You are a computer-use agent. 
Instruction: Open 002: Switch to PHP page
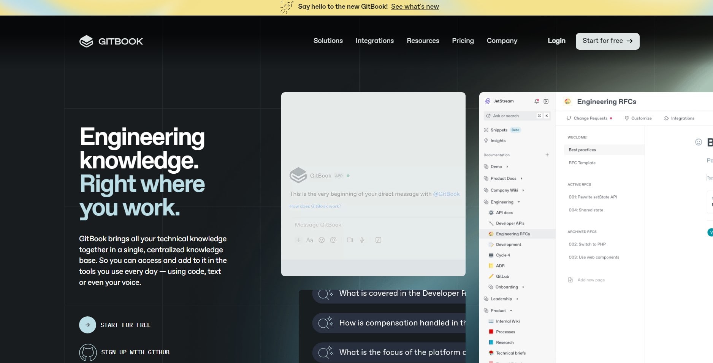[x=587, y=244]
